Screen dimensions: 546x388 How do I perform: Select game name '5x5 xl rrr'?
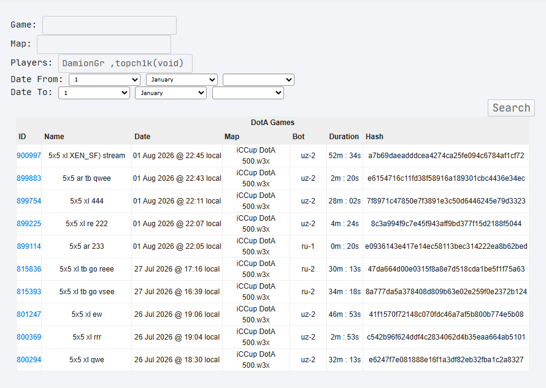click(87, 337)
